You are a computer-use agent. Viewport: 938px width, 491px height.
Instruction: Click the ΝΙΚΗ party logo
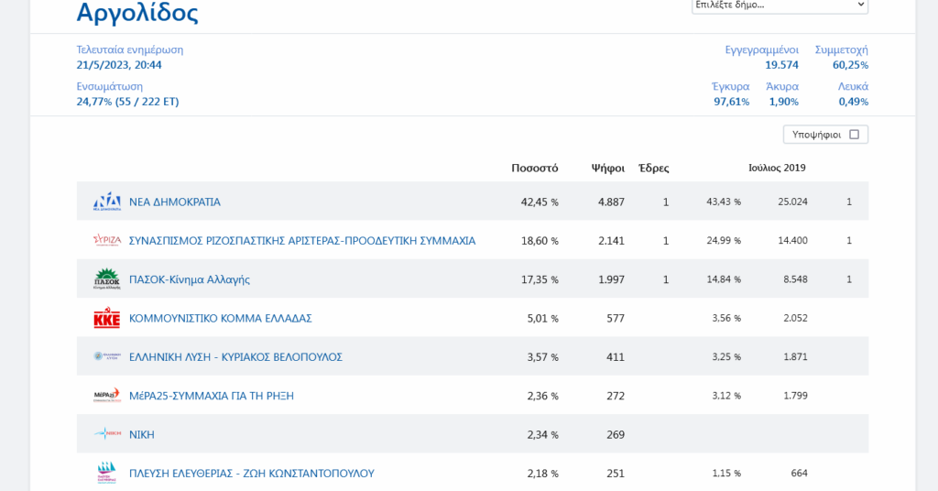[x=107, y=434]
